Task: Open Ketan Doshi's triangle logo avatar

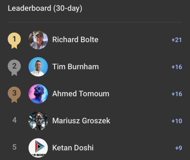Action: (x=38, y=148)
